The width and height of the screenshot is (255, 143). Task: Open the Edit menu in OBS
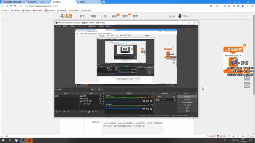coord(65,26)
